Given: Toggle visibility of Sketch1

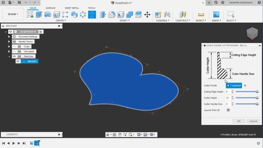Looking at the screenshot, I should (18, 61).
